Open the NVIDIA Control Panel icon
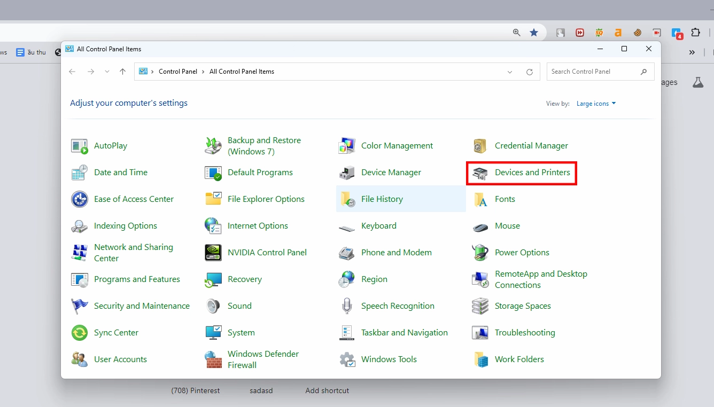Viewport: 714px width, 407px height. pyautogui.click(x=213, y=253)
